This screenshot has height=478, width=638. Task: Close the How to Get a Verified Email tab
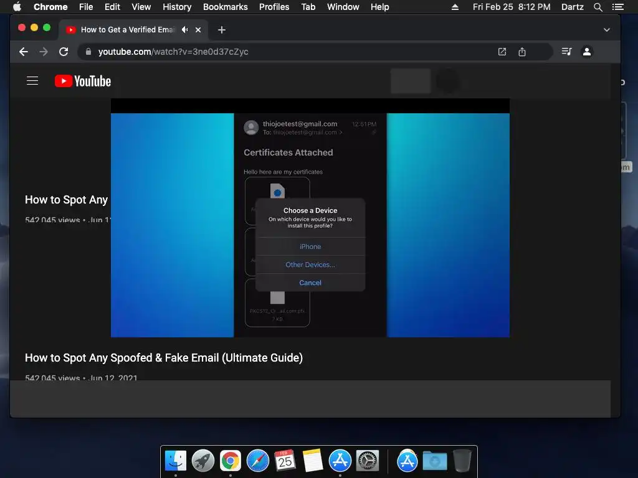(198, 30)
